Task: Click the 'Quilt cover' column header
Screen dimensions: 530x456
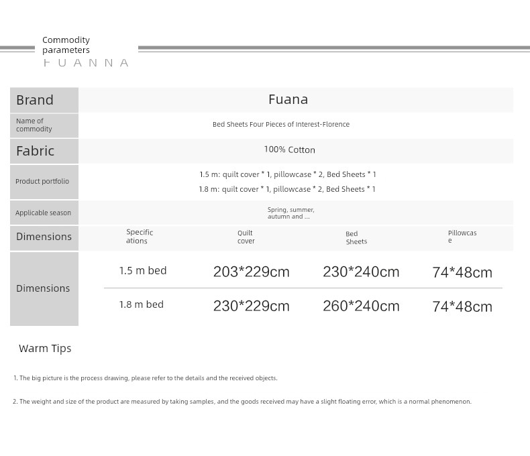Action: (x=246, y=237)
